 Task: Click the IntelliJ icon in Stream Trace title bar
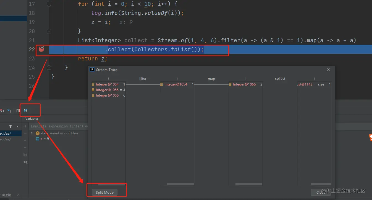pyautogui.click(x=92, y=70)
